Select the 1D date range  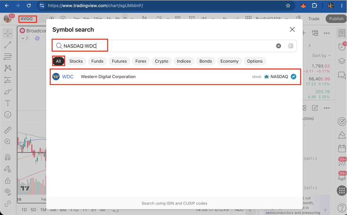pos(24,210)
